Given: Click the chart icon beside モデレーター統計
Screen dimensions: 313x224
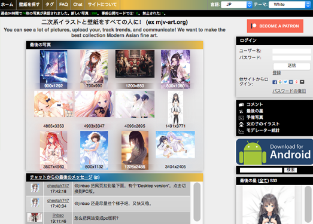Looking at the screenshot, I should [241, 131].
